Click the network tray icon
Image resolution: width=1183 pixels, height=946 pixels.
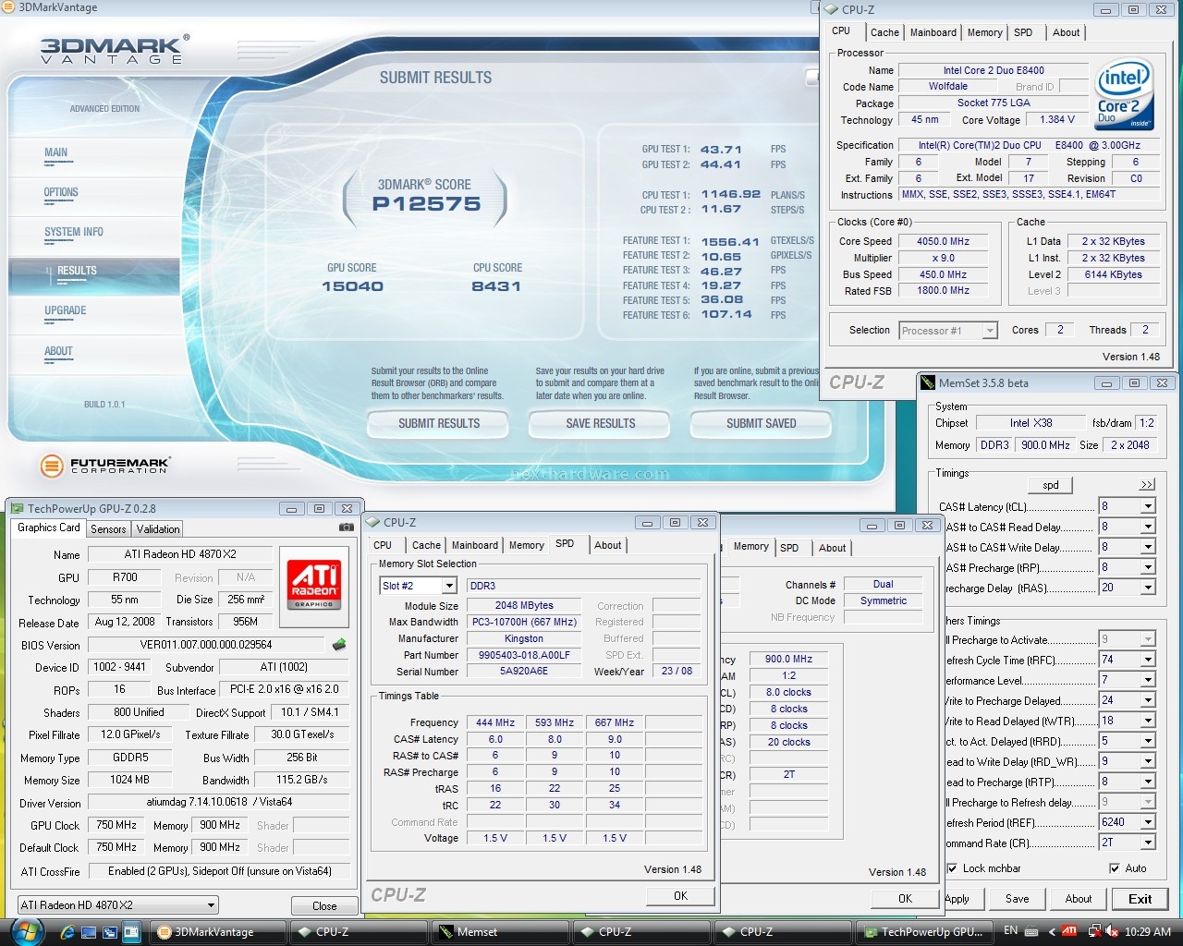[1094, 931]
